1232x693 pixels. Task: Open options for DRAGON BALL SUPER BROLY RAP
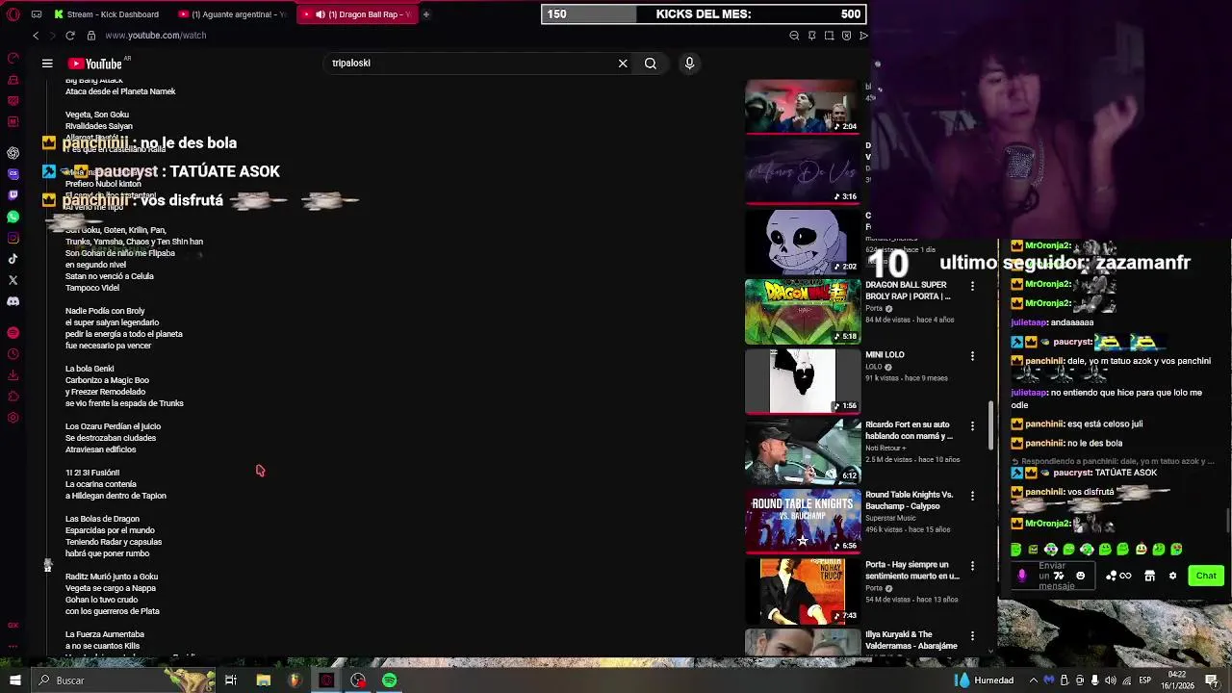972,286
